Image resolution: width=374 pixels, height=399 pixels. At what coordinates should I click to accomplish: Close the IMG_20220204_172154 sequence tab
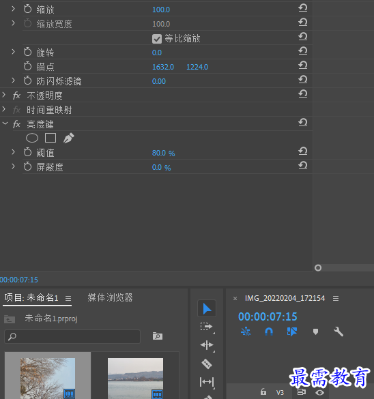tap(235, 299)
